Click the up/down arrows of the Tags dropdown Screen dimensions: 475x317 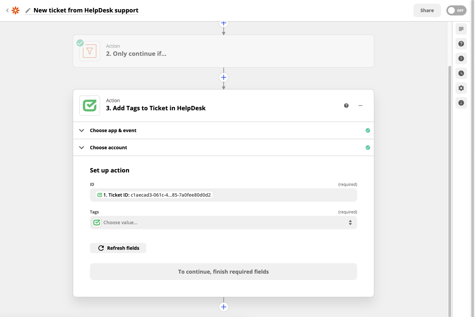pos(350,223)
